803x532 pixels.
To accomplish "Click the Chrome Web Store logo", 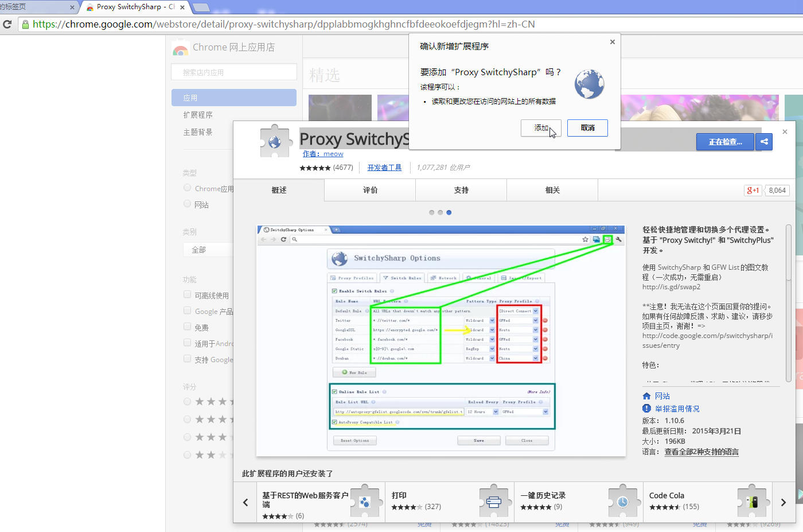I will pos(181,48).
